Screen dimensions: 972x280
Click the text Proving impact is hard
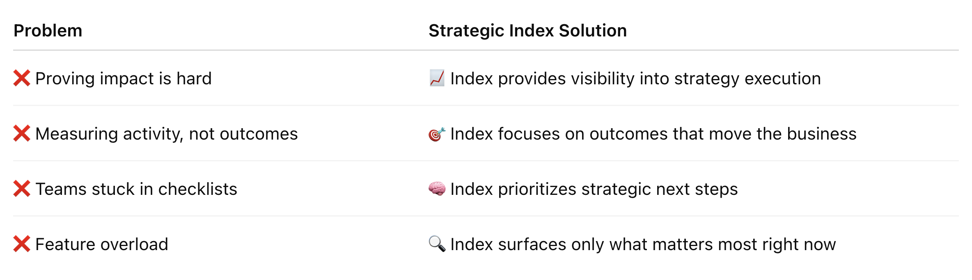click(124, 79)
